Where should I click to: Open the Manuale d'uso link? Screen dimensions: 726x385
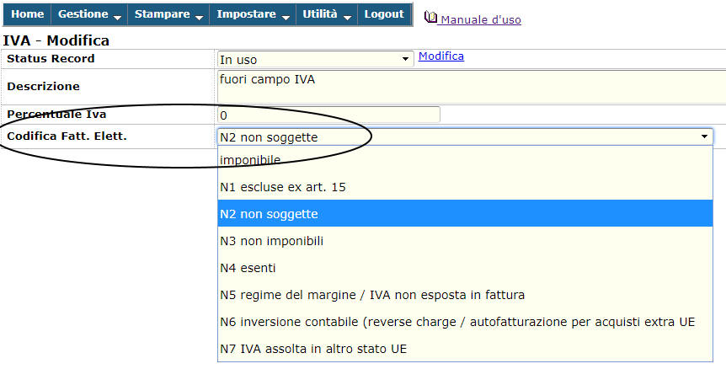tap(481, 19)
